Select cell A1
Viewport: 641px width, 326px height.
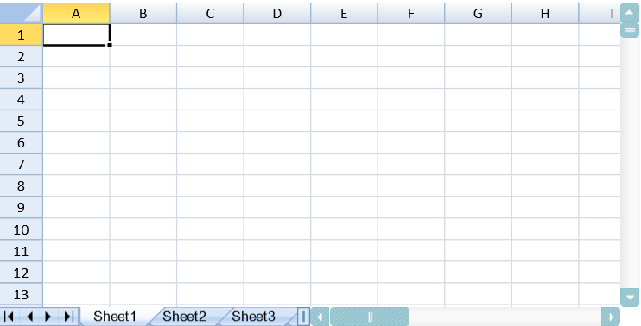pos(76,34)
